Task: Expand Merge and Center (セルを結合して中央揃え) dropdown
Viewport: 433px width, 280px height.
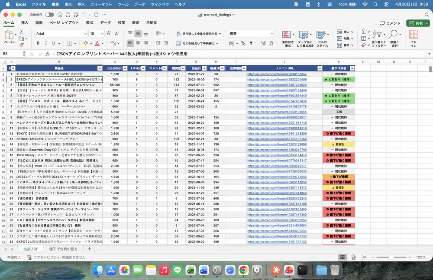Action: [217, 43]
